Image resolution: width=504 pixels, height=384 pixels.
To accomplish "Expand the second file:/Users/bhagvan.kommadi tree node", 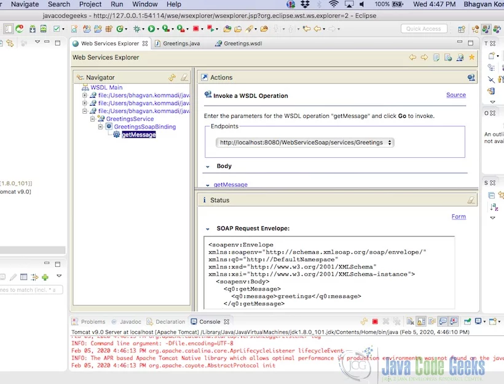I will pyautogui.click(x=85, y=103).
